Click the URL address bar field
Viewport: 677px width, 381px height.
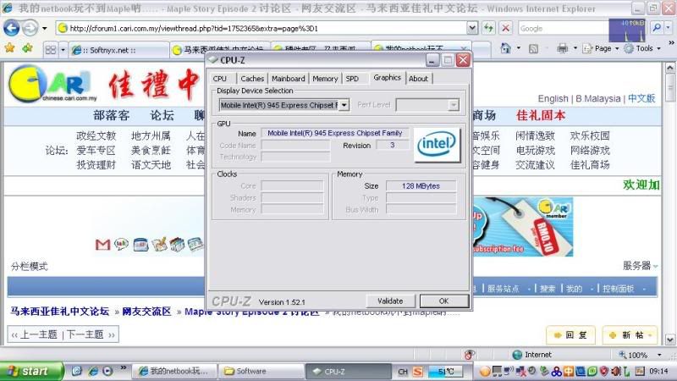tap(262, 28)
